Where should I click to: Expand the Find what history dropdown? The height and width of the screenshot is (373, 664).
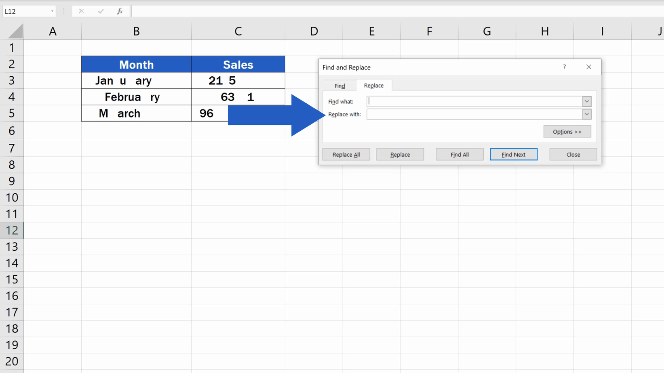[x=586, y=101]
